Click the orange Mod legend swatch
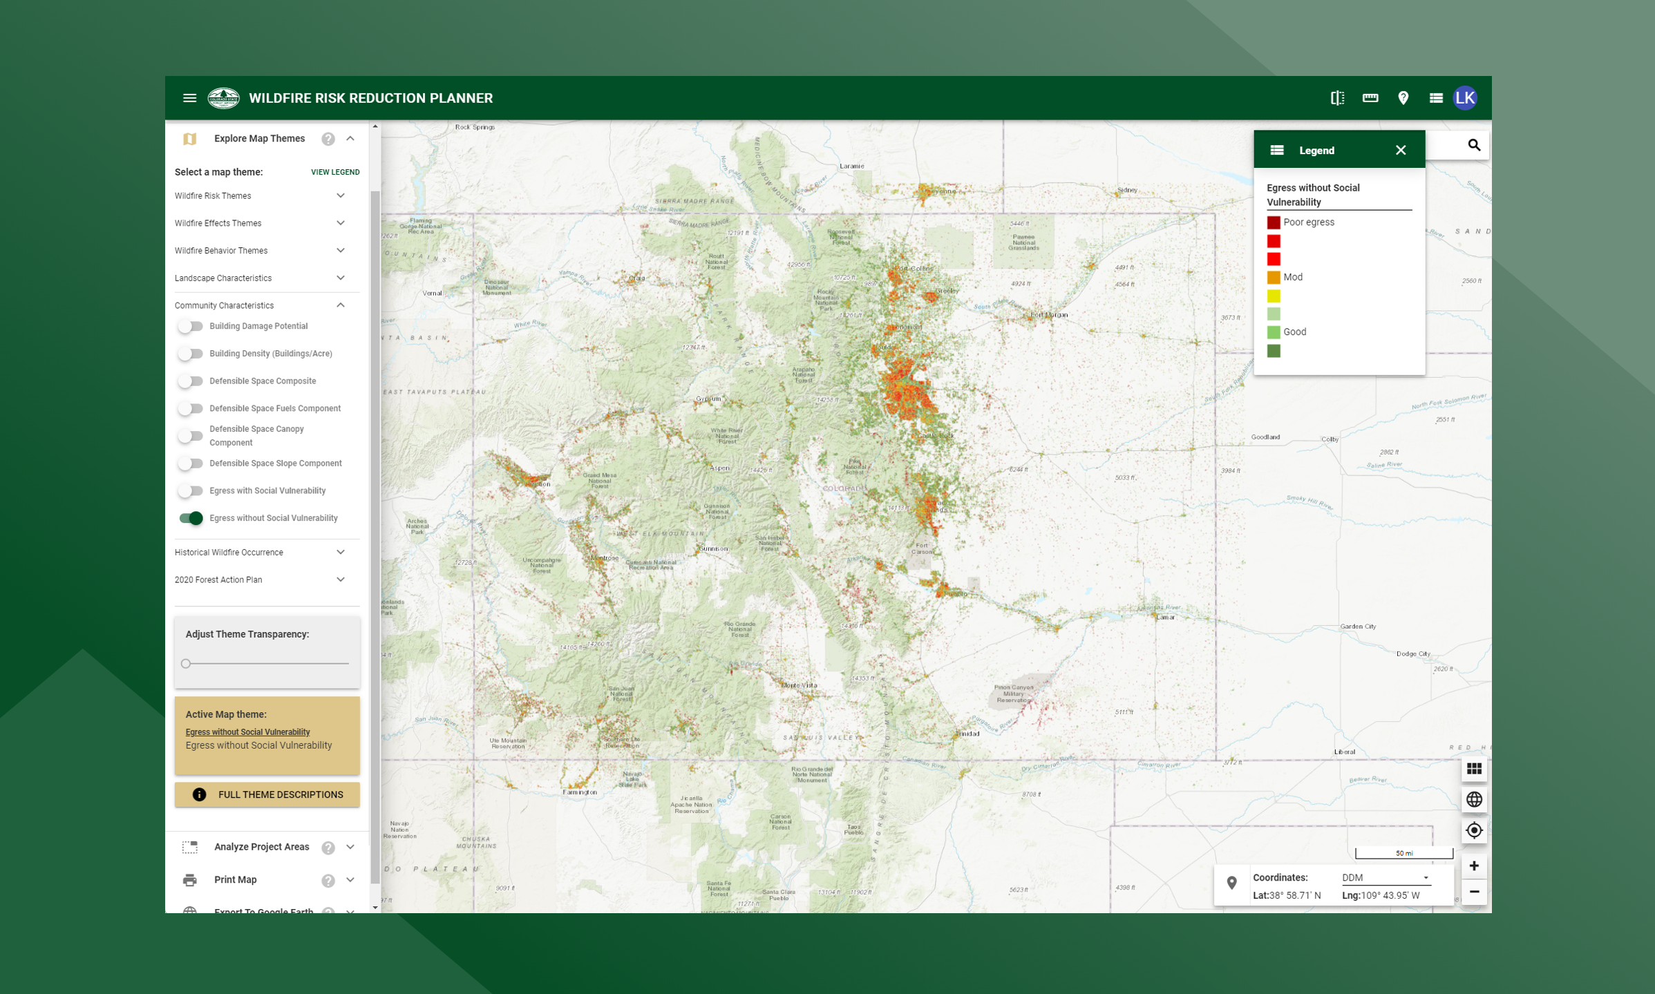 1273,278
